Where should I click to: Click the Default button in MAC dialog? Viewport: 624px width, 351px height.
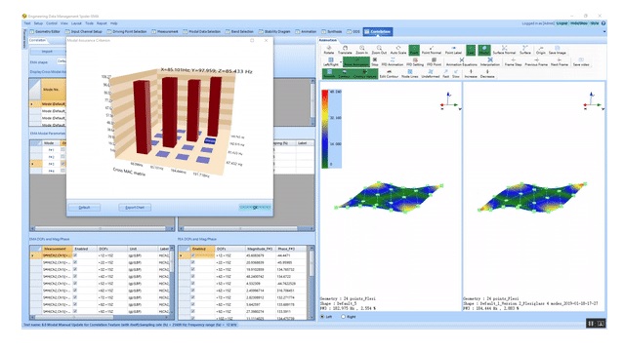[x=84, y=208]
